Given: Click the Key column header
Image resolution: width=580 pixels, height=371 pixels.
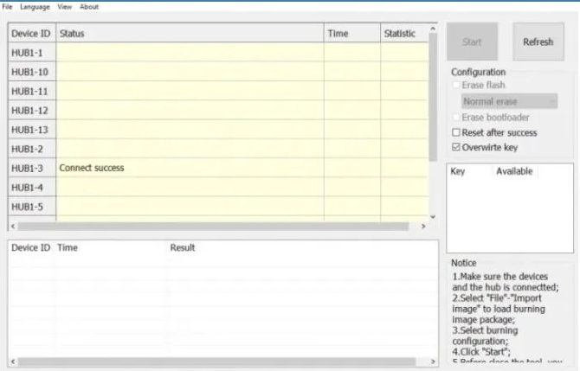Looking at the screenshot, I should [x=458, y=171].
